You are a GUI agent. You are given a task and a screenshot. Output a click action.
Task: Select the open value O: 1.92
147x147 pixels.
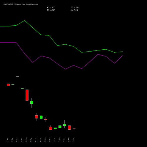coord(51,10)
